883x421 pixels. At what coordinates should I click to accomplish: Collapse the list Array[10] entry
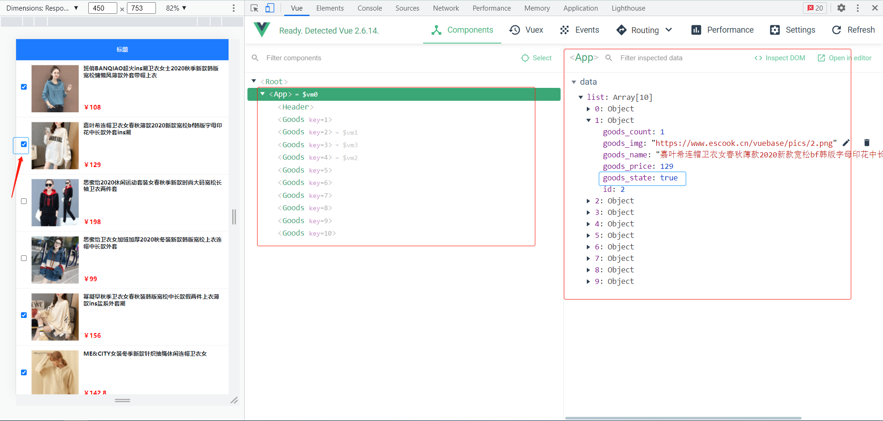581,97
